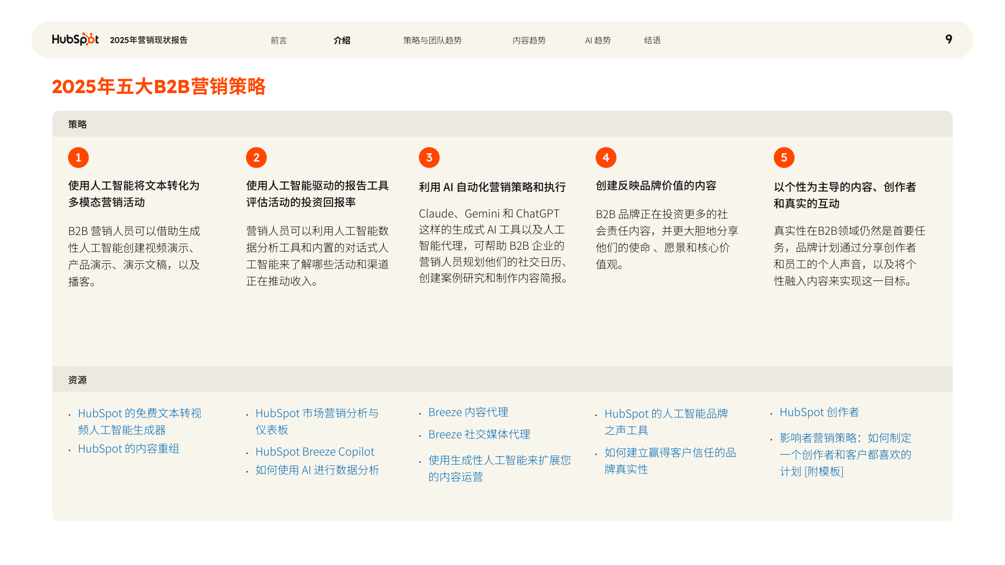This screenshot has height=565, width=1005.
Task: Open 如何使用 AI 进行数据分析 link
Action: pyautogui.click(x=317, y=470)
